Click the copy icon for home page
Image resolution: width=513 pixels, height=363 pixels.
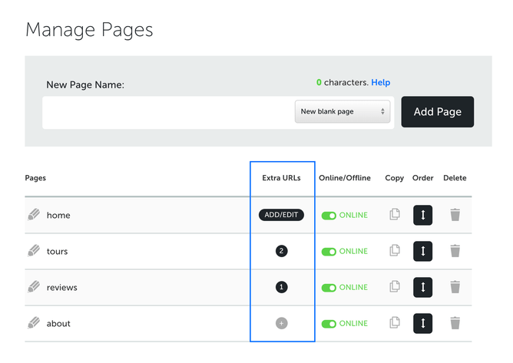(395, 215)
